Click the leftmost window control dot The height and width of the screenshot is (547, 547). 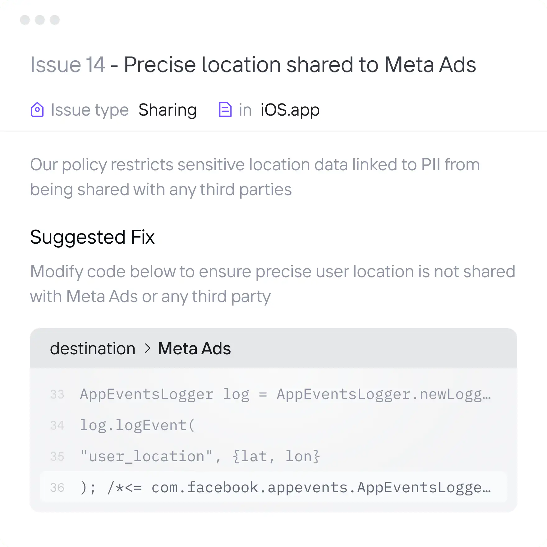point(25,20)
